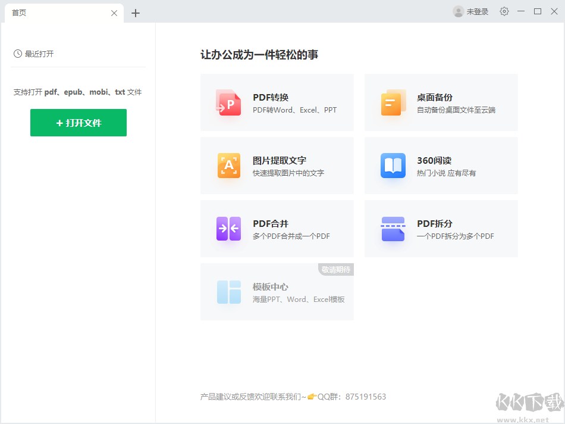
Task: Click the 图片提取文字 extraction icon
Action: tap(228, 165)
